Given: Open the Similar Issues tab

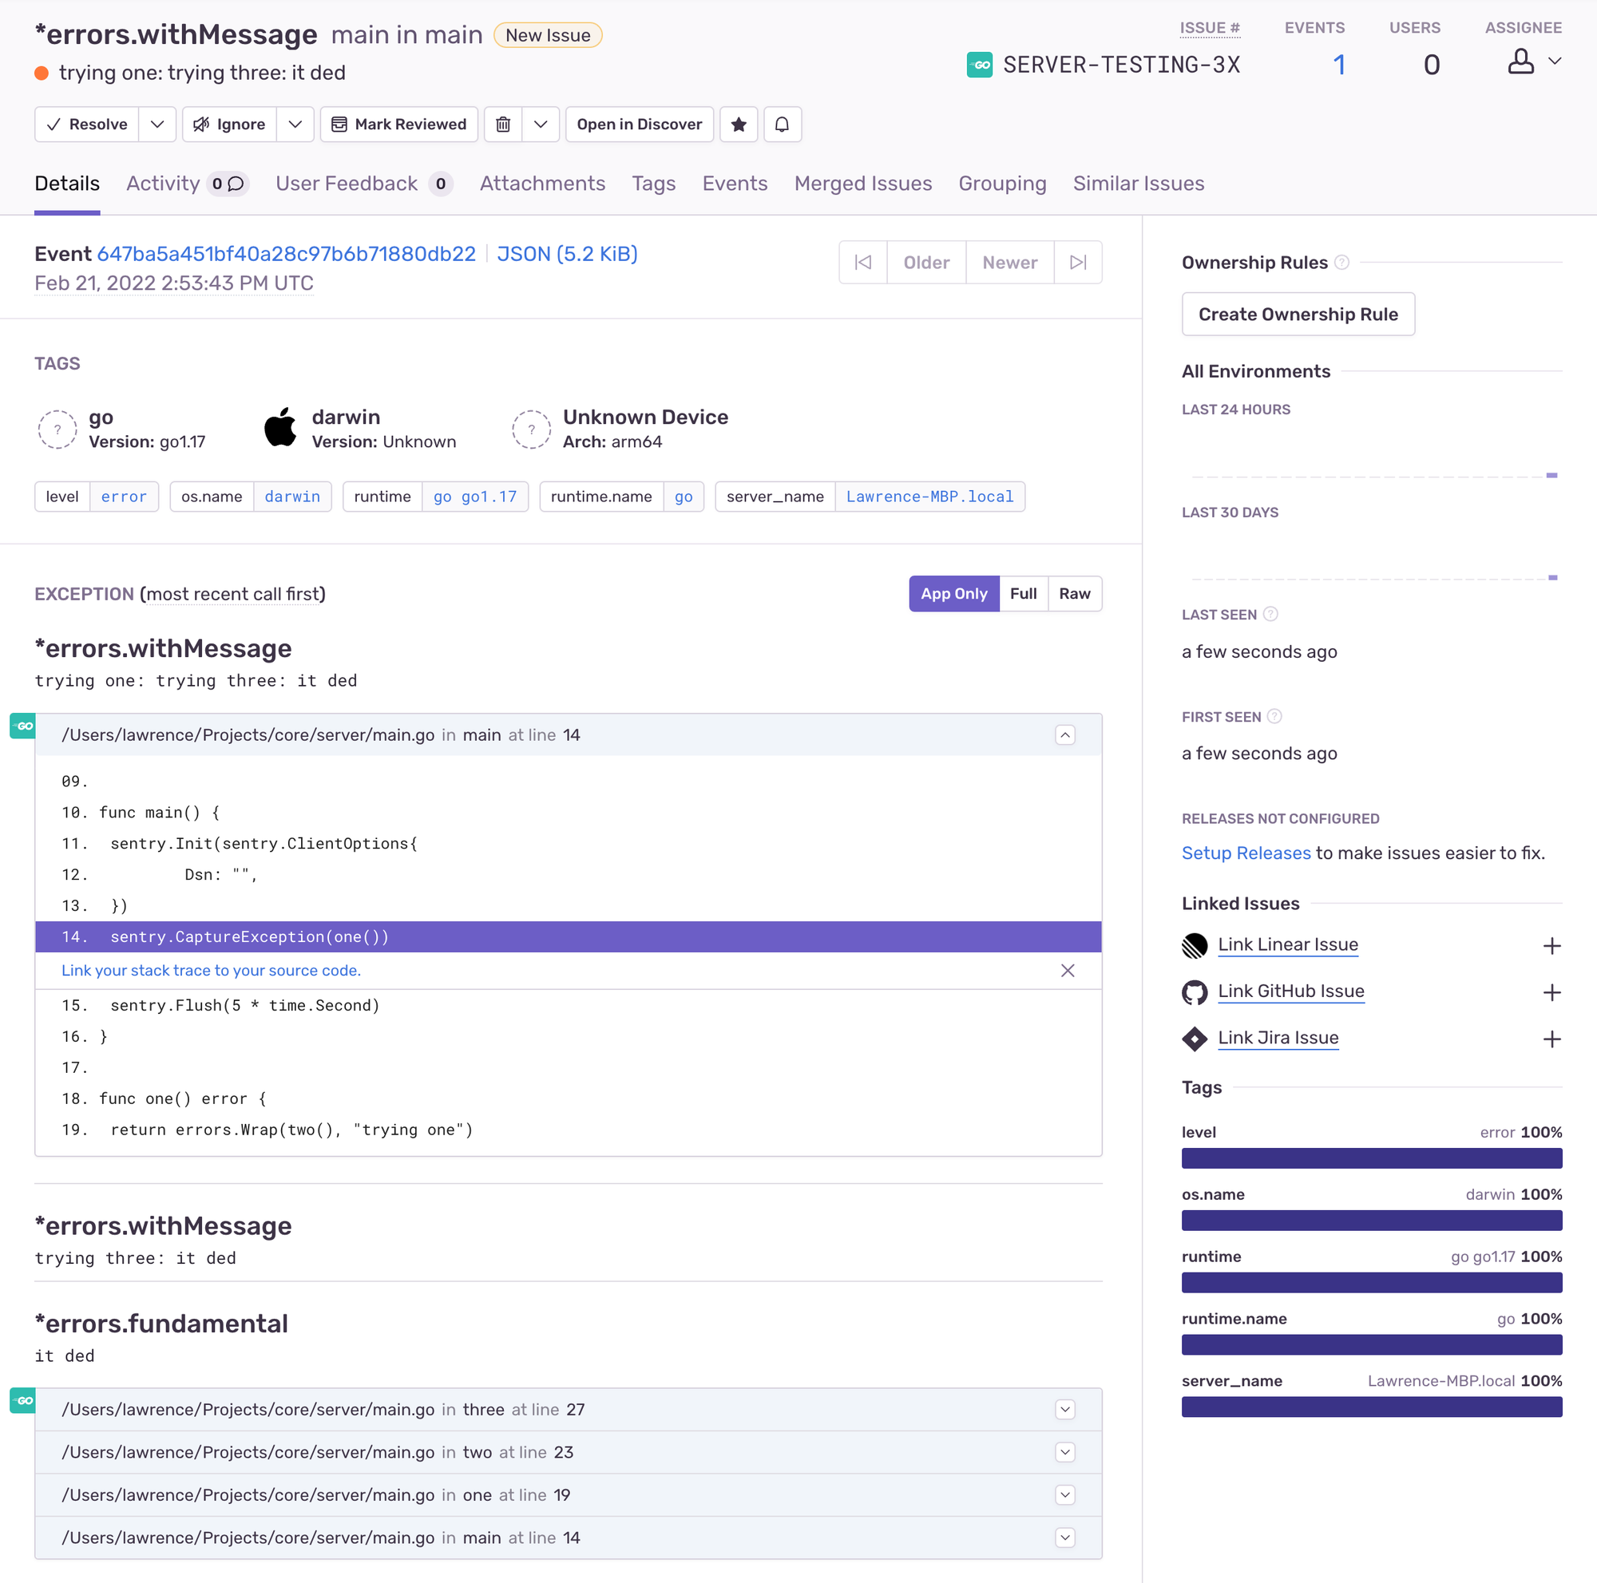Looking at the screenshot, I should pos(1137,184).
